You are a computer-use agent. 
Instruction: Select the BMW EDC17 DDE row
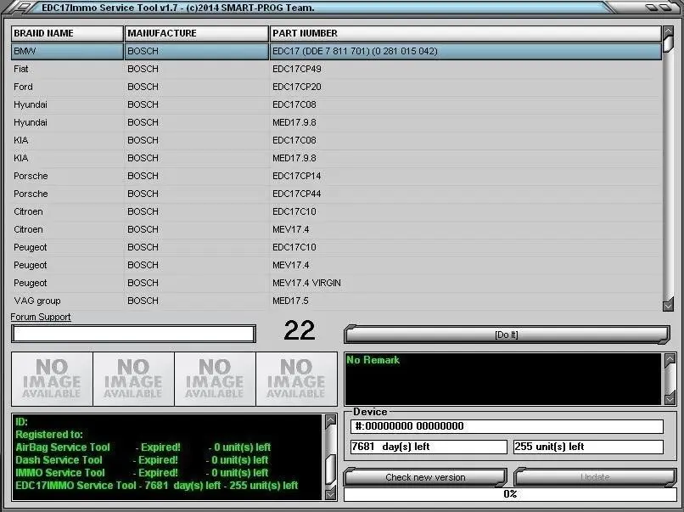point(336,51)
